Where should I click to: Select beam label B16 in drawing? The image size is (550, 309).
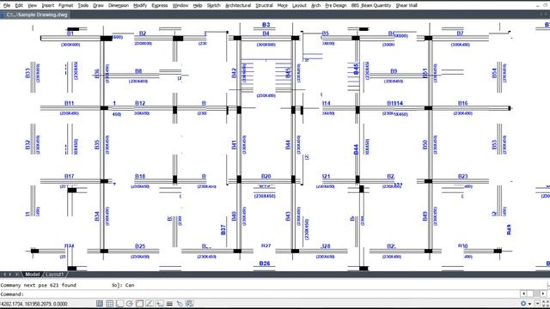click(462, 103)
